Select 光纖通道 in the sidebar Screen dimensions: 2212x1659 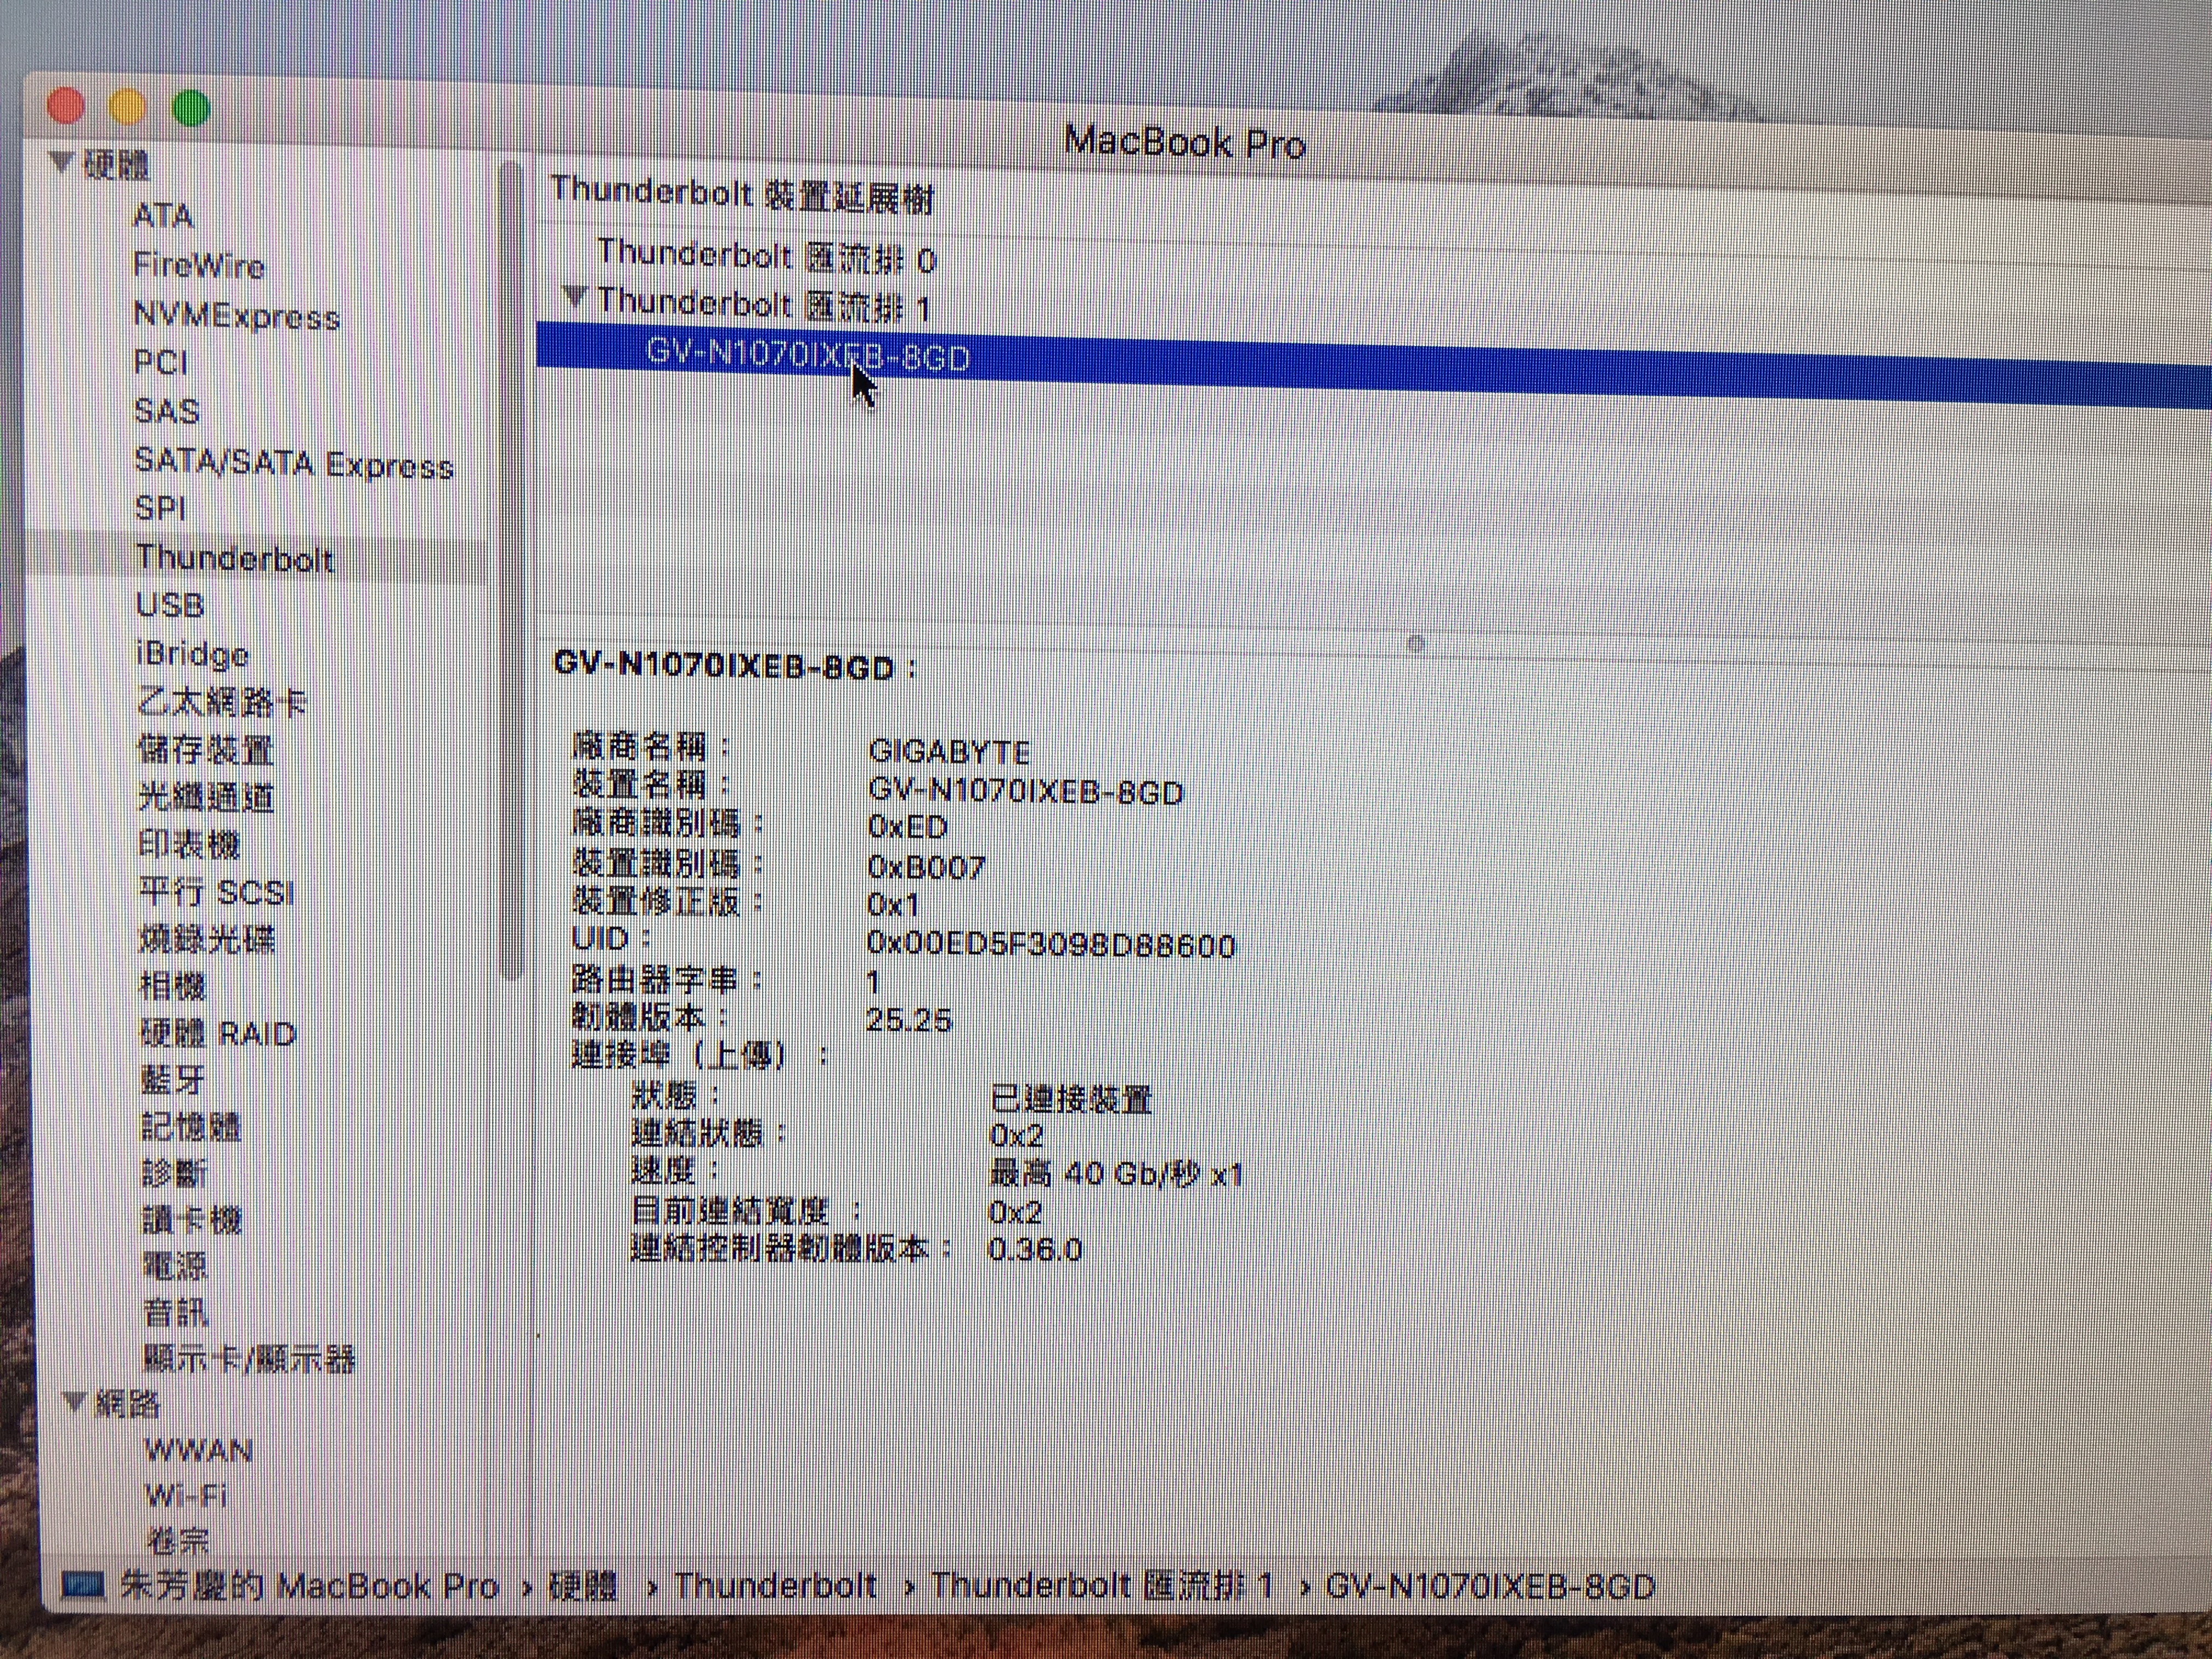tap(206, 797)
